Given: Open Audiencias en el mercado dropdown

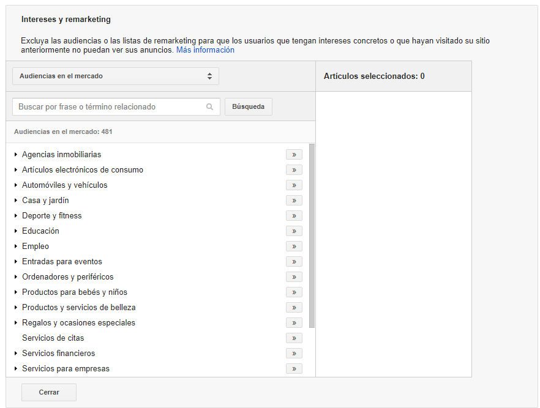Looking at the screenshot, I should tap(115, 76).
